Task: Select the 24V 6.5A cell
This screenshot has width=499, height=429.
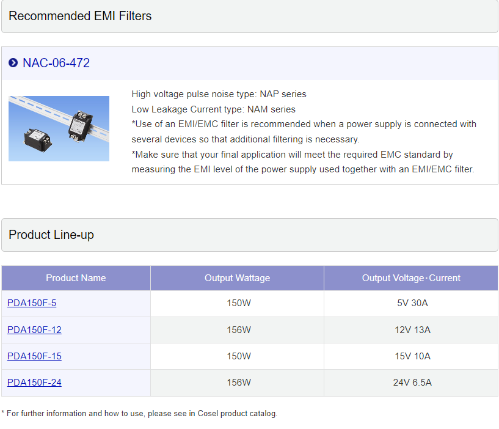Action: (x=412, y=382)
